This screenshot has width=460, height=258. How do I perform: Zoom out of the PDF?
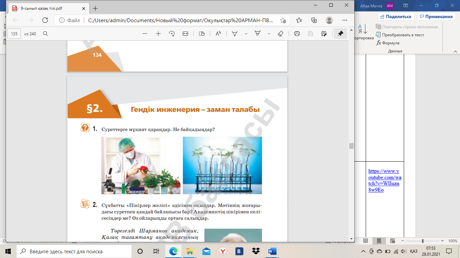145,34
